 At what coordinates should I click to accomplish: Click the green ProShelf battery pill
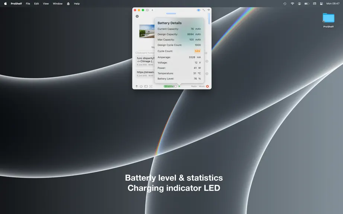[170, 86]
